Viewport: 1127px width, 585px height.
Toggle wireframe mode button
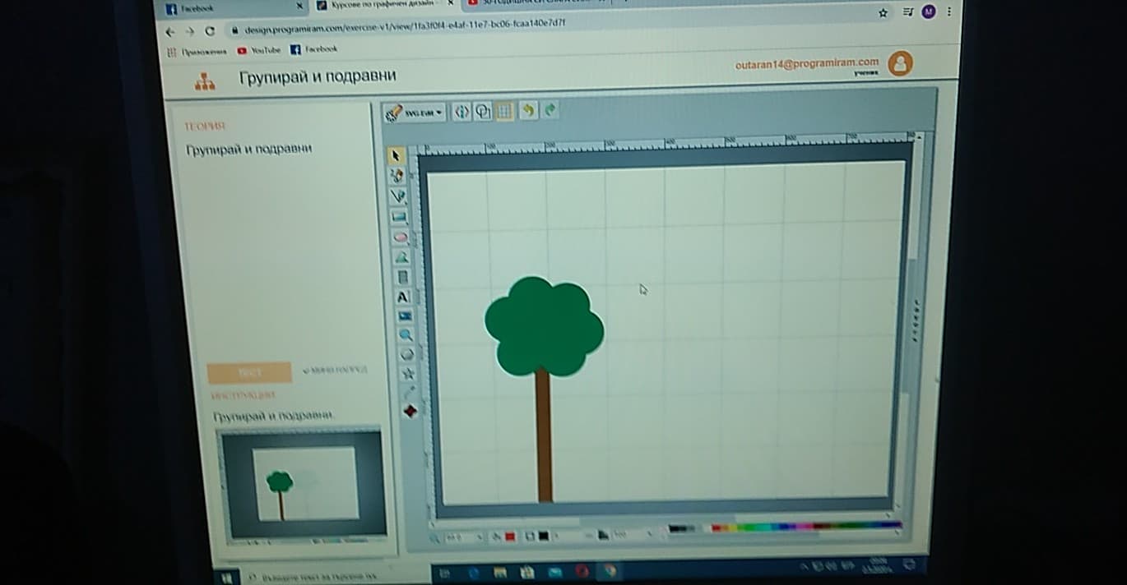coord(483,112)
